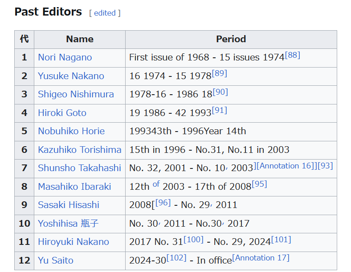
Task: Visit the Nobuhiko Horie page
Action: (x=71, y=131)
